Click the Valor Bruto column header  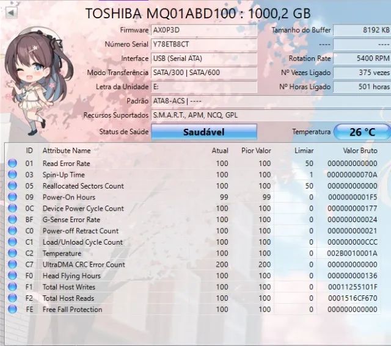[x=360, y=151]
